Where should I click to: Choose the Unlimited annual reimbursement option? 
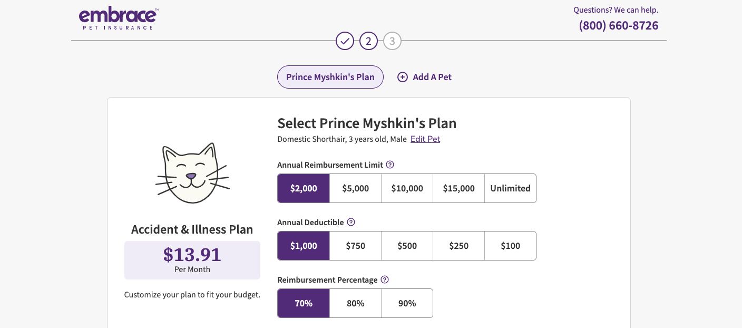coord(510,188)
